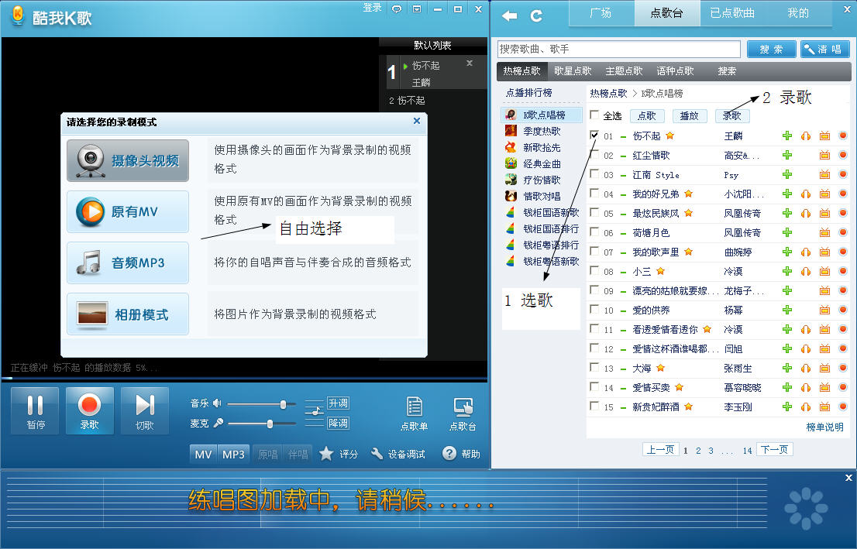Uncheck the checkbox for song 01 伤不起
857x549 pixels.
point(594,136)
